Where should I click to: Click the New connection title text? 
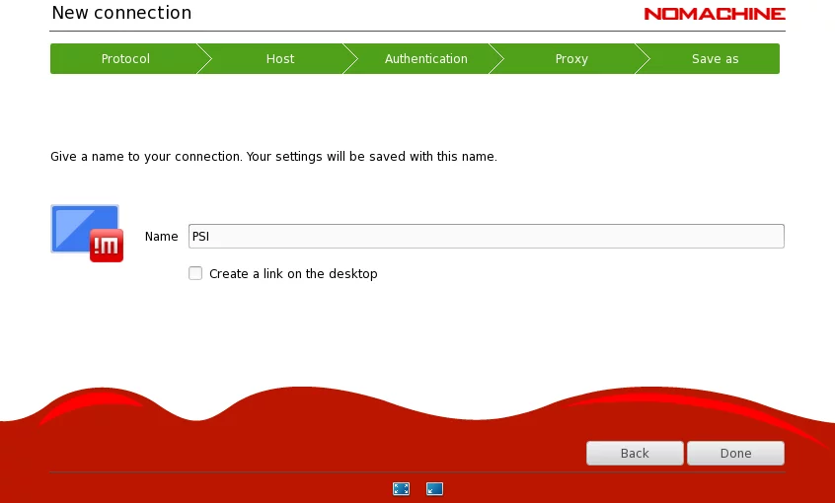pyautogui.click(x=121, y=13)
